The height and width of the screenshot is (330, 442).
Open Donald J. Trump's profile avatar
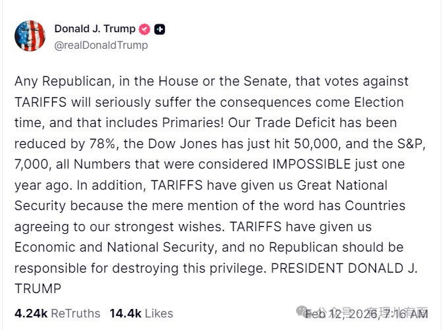30,36
